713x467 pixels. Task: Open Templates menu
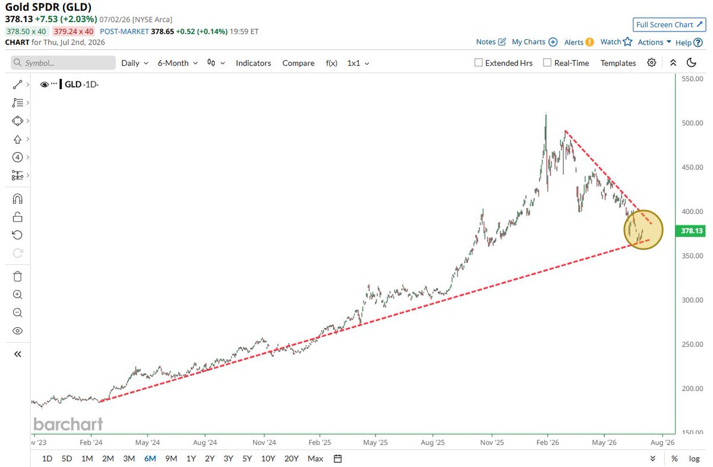[618, 62]
